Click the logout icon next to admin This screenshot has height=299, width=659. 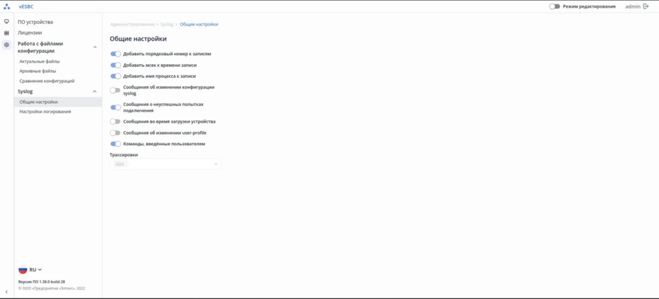click(x=645, y=6)
